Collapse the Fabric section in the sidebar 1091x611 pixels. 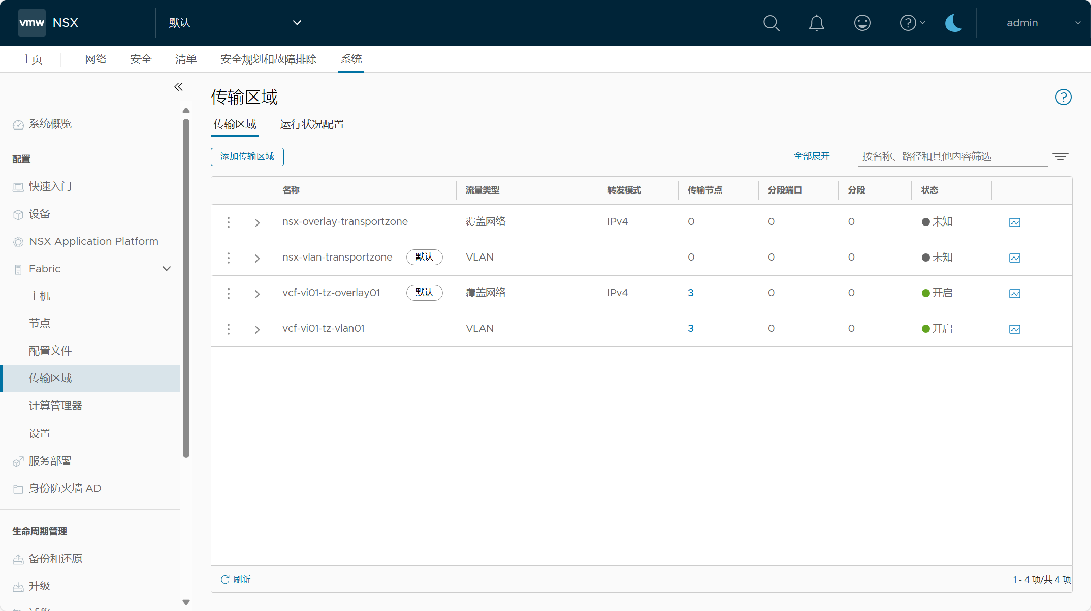coord(166,269)
